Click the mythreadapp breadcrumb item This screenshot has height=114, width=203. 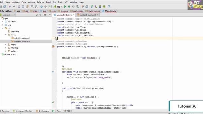(x=93, y=11)
